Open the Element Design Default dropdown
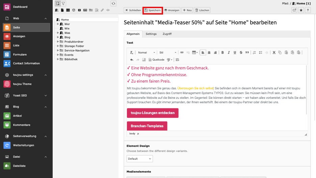 click(140, 159)
